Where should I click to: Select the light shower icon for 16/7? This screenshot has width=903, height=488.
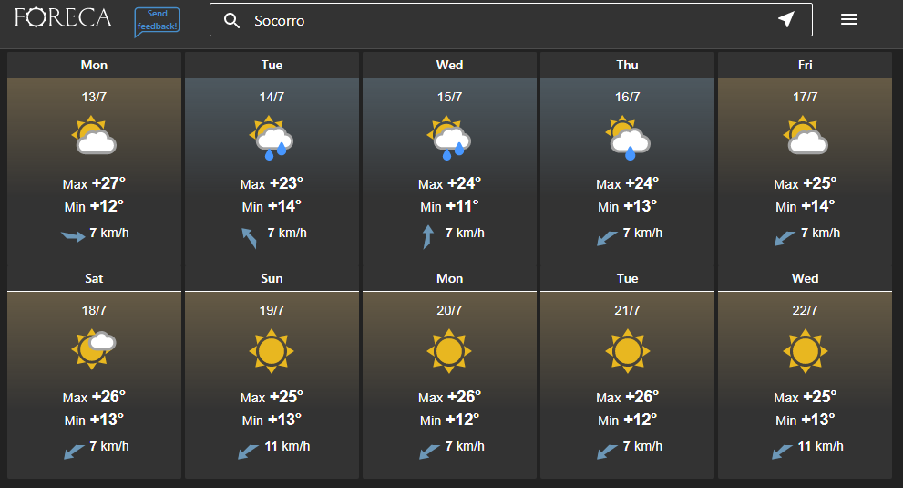point(627,138)
